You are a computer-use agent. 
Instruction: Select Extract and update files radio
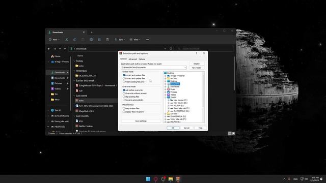tap(124, 78)
